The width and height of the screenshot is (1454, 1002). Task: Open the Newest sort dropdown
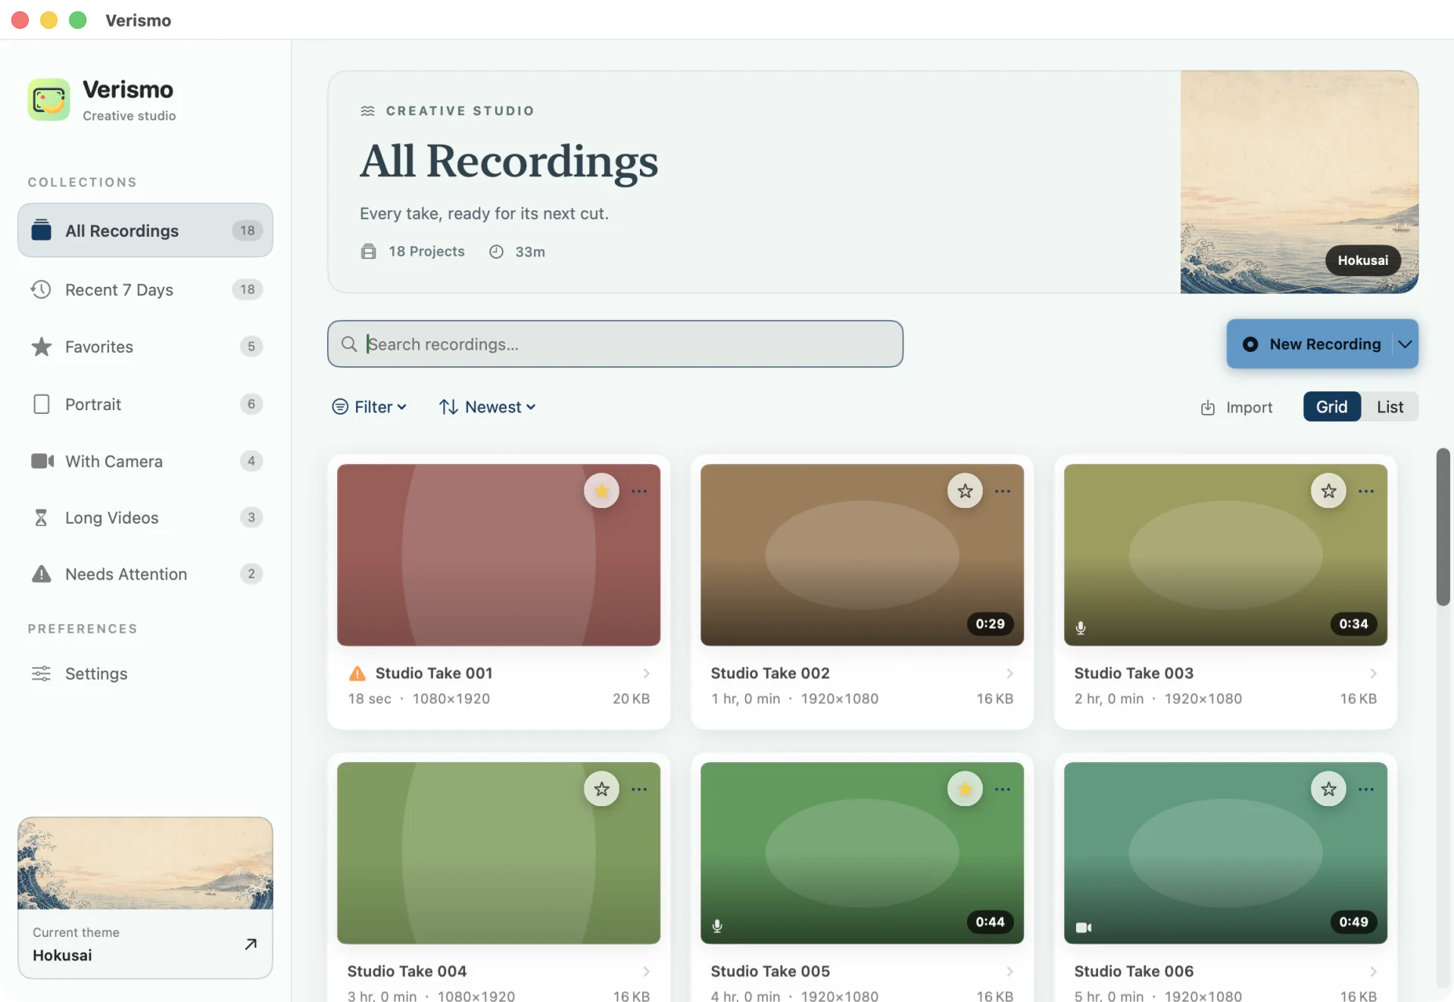[488, 407]
